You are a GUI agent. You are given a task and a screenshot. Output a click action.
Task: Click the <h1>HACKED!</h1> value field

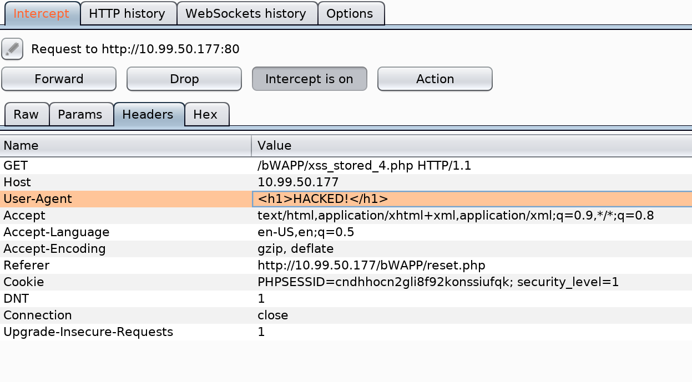pos(472,198)
